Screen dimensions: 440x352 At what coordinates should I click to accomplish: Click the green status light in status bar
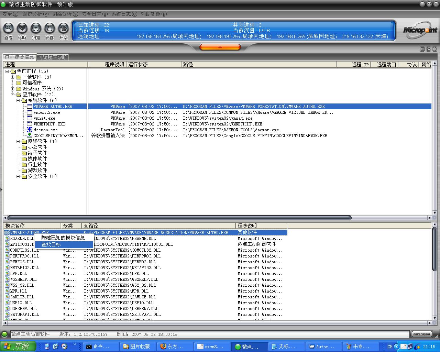point(5,334)
